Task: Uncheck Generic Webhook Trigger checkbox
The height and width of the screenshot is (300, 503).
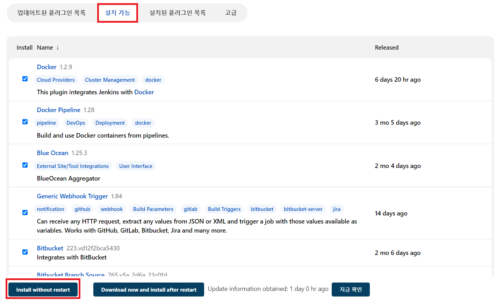Action: pos(25,213)
